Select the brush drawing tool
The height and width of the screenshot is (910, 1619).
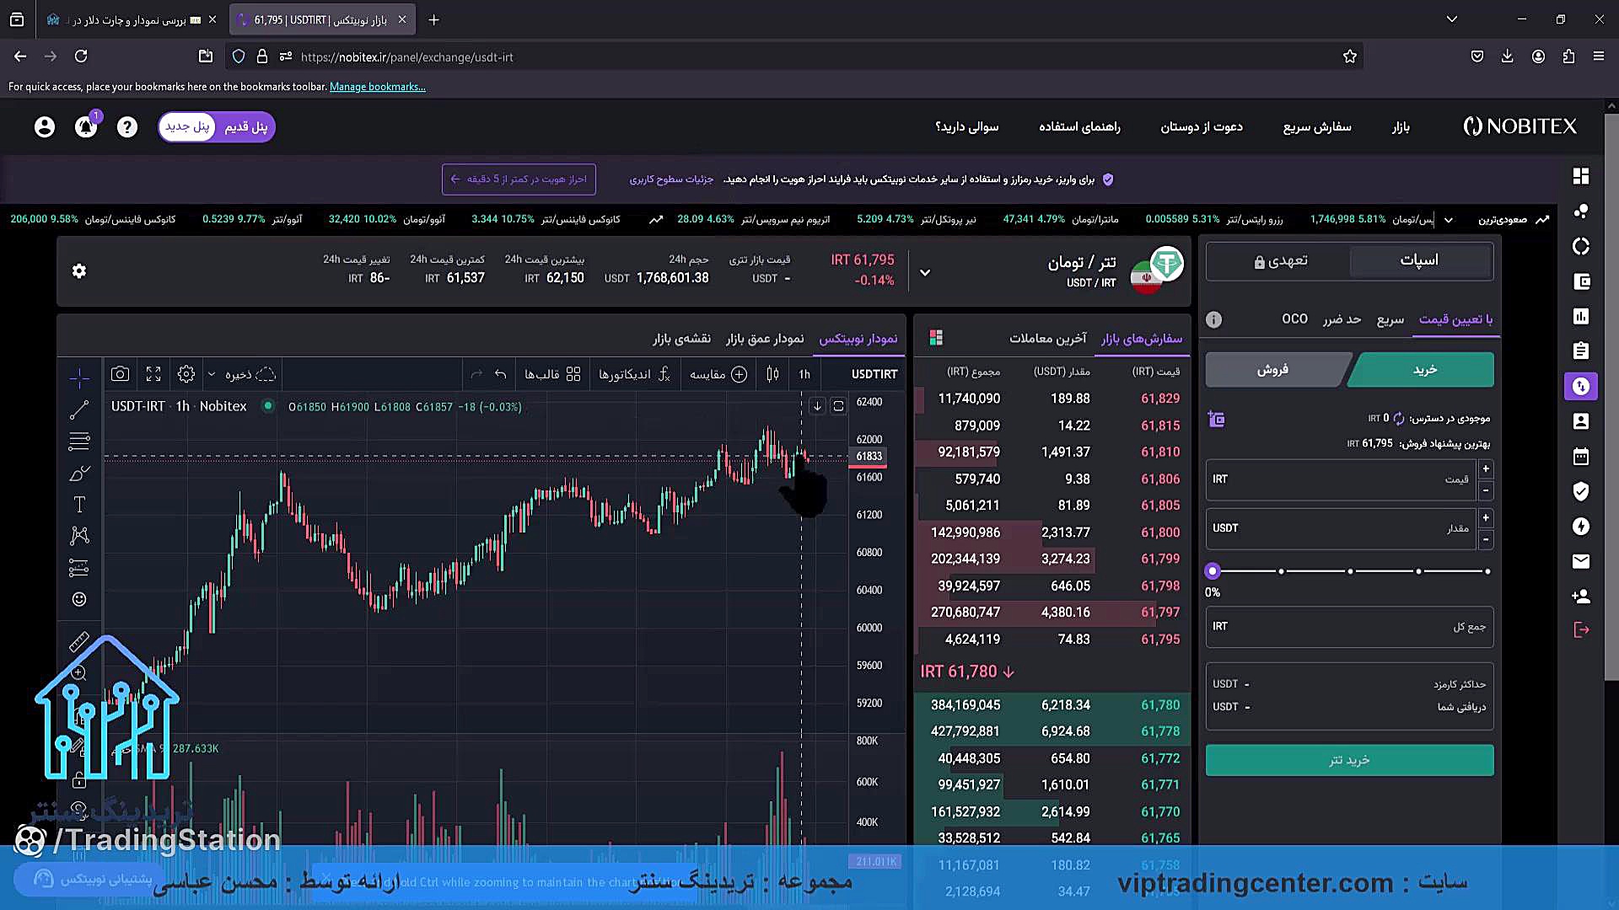point(79,474)
